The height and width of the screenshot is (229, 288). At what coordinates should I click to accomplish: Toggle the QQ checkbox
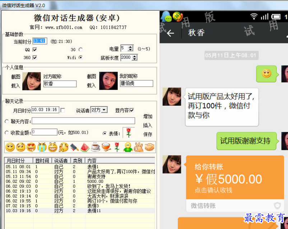click(x=35, y=49)
